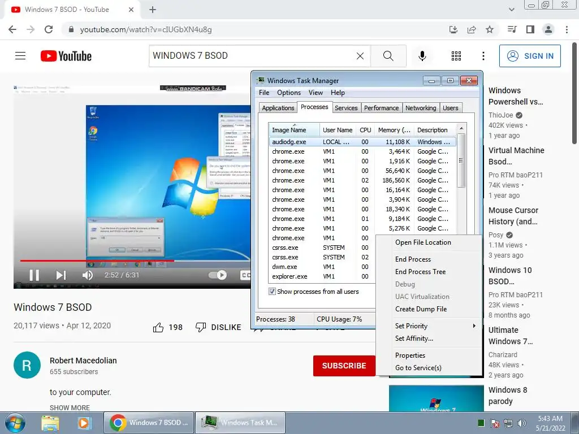Open Chrome's three-dot menu

567,29
